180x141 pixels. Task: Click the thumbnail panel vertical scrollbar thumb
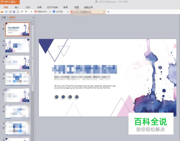point(33,58)
